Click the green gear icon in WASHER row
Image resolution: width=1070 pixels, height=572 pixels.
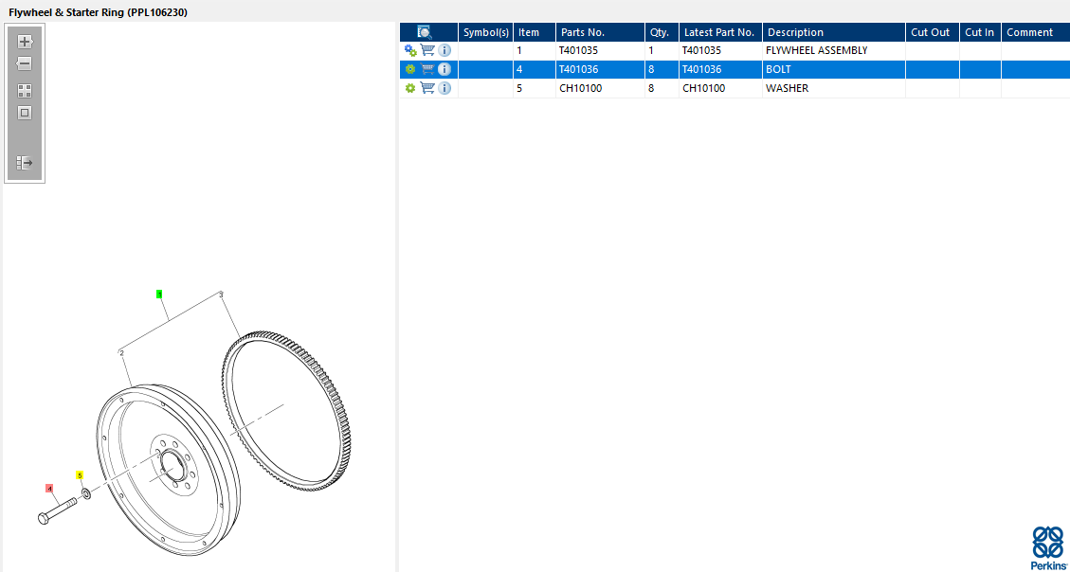click(x=410, y=88)
